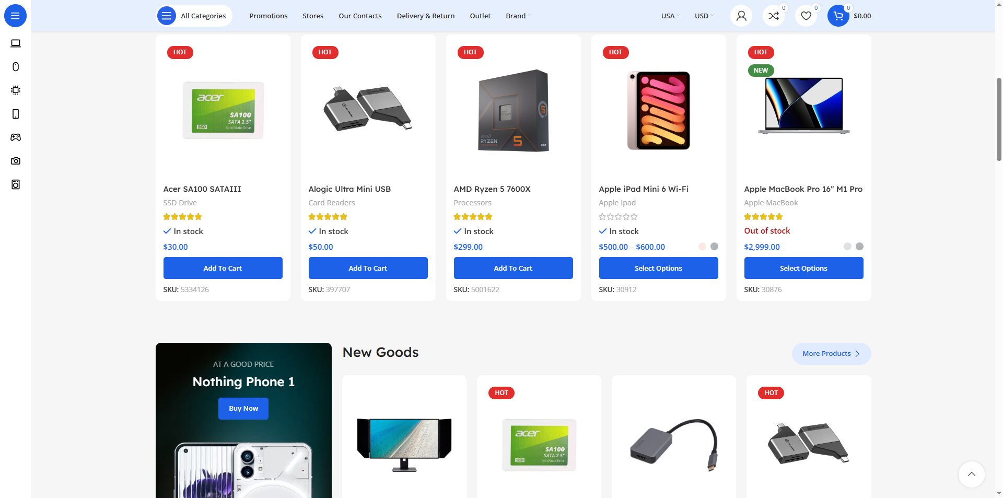Add Acer SA100 SATAIII to cart

click(x=223, y=268)
